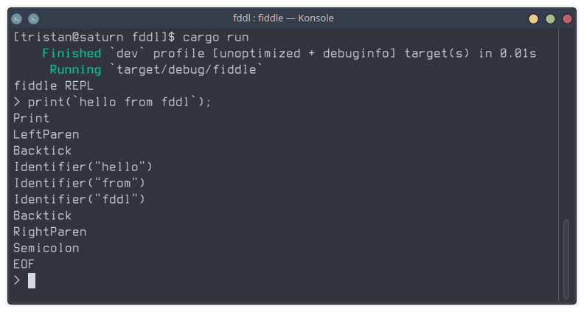
Task: Click the green 'Finished' status word
Action: click(72, 53)
